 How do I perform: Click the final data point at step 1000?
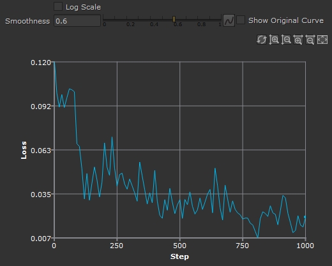tap(305, 217)
